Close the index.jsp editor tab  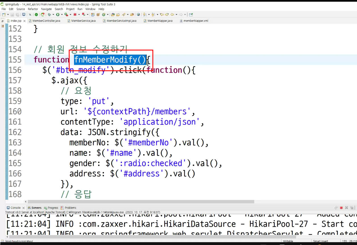24,21
